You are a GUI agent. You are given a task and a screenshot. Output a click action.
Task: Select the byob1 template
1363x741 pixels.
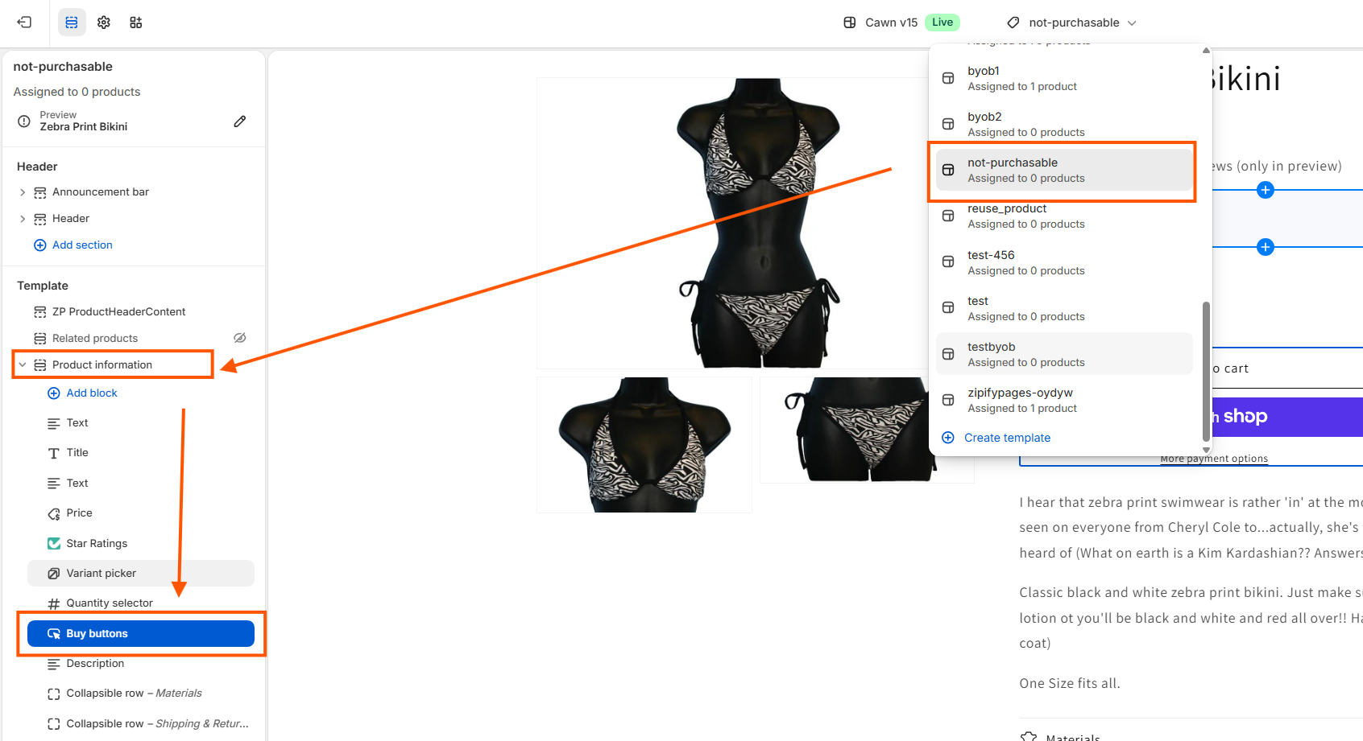click(x=1064, y=79)
